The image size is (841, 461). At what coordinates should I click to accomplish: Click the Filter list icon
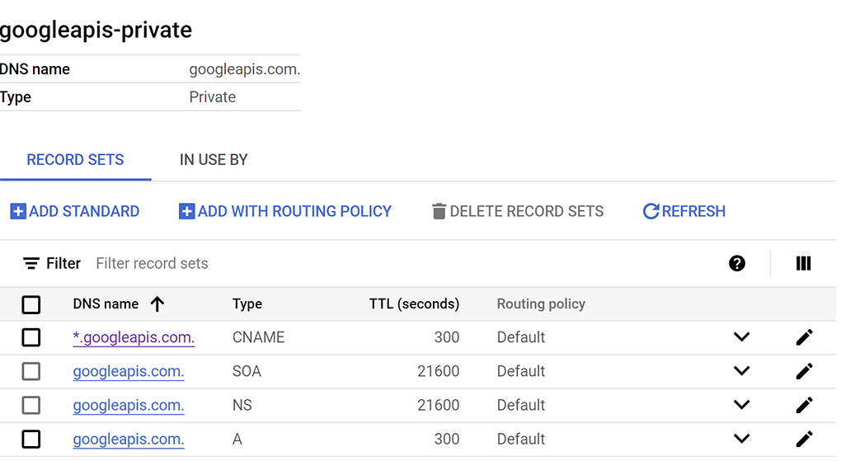coord(31,264)
